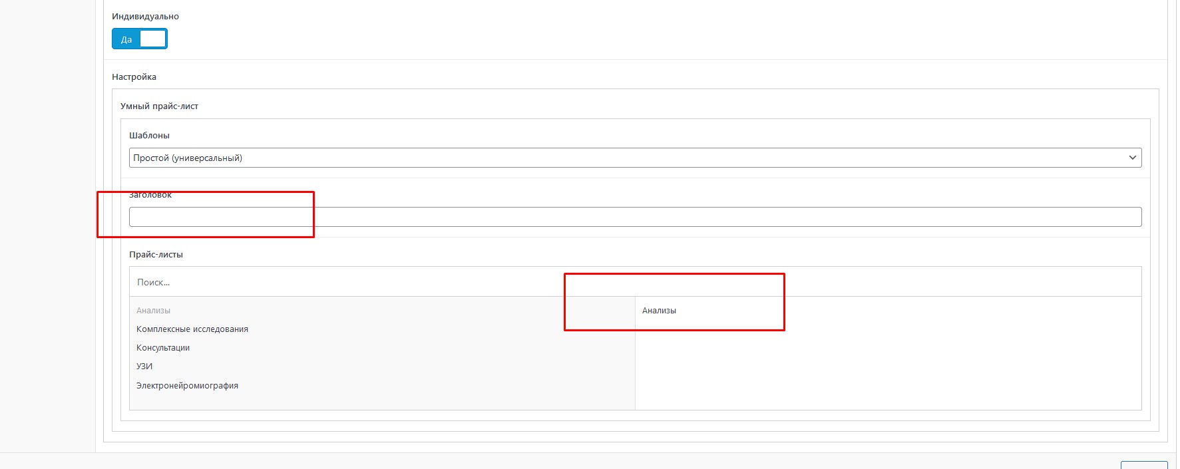Click the Поиск search field in price lists

click(634, 282)
